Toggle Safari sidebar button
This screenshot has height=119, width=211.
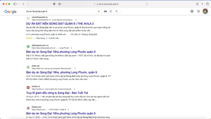pos(15,4)
